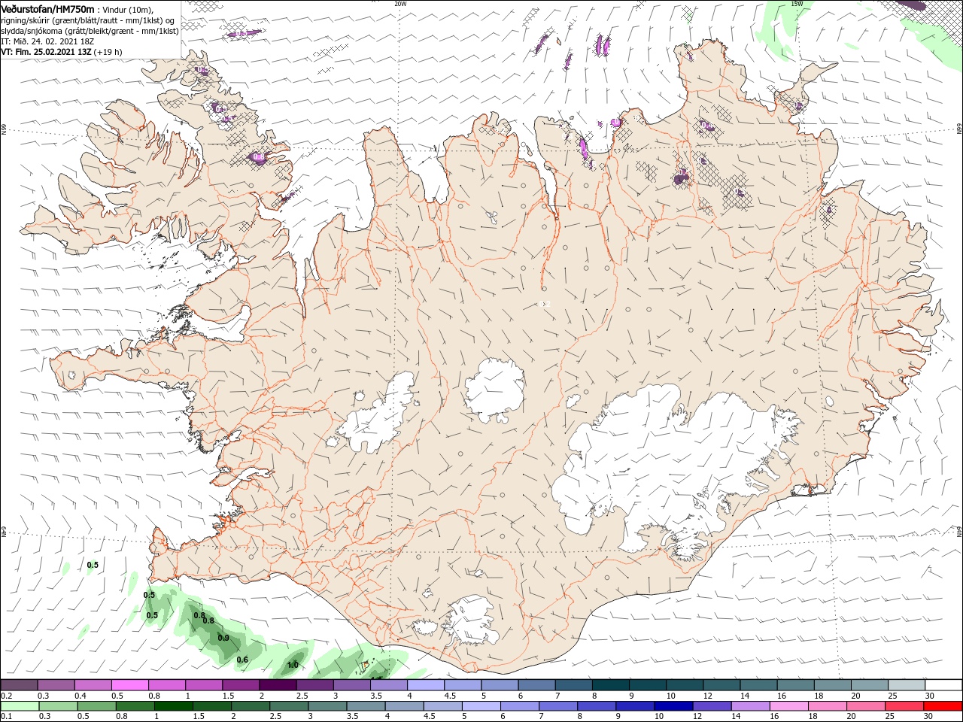Pick the 3.5 lavender swatch in top legend row
The width and height of the screenshot is (963, 722).
click(388, 685)
